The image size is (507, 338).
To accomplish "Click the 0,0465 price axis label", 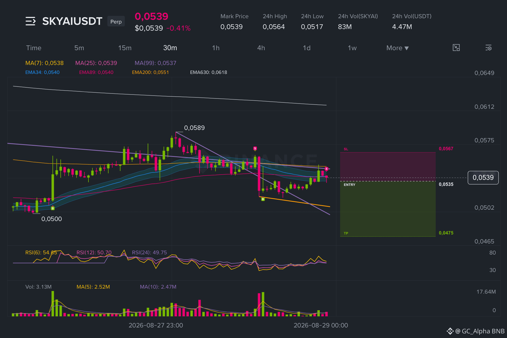I will 484,241.
